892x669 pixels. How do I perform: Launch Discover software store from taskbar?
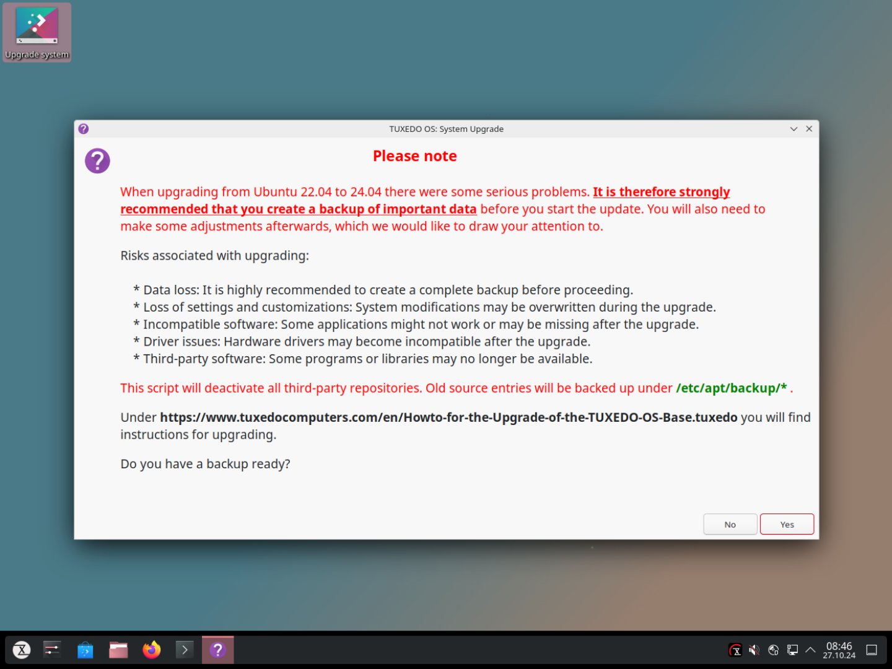coord(85,650)
